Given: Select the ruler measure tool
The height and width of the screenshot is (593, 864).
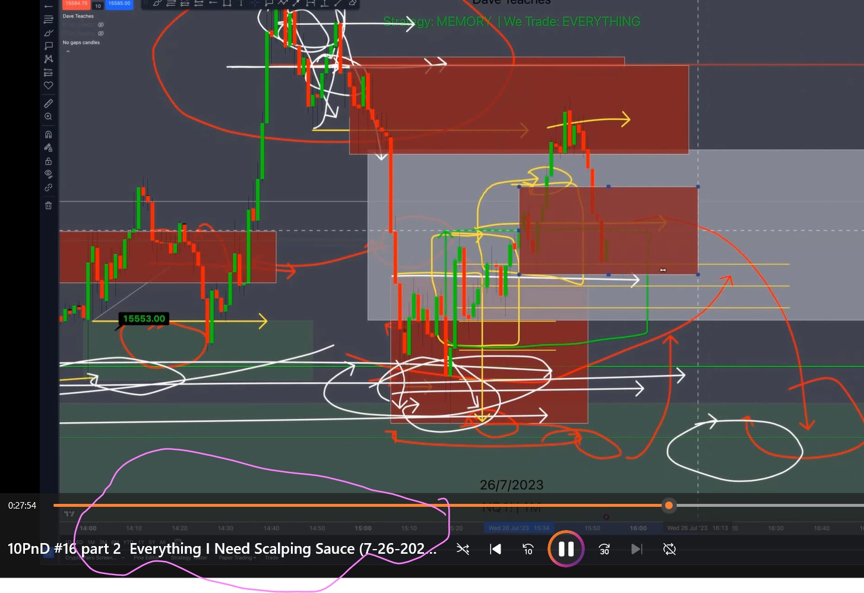Looking at the screenshot, I should tap(49, 103).
